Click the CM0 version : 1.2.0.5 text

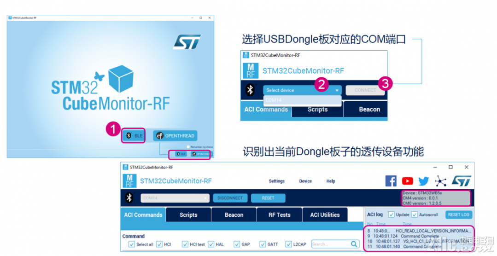pyautogui.click(x=422, y=203)
